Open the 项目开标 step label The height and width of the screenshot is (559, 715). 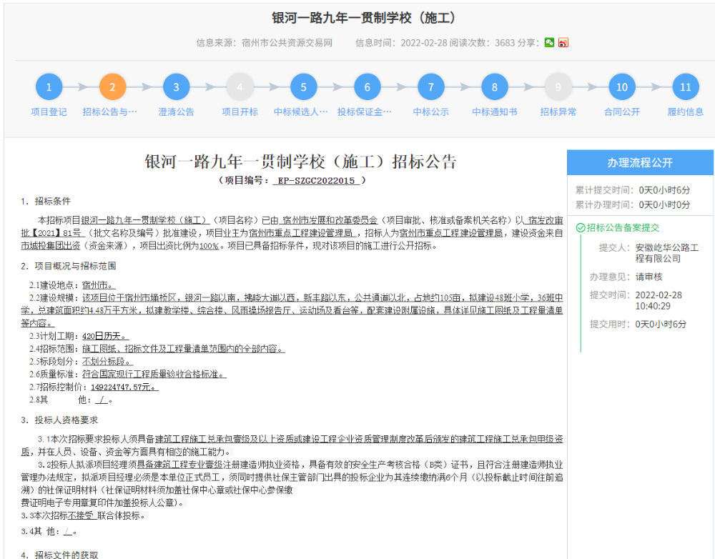(240, 112)
